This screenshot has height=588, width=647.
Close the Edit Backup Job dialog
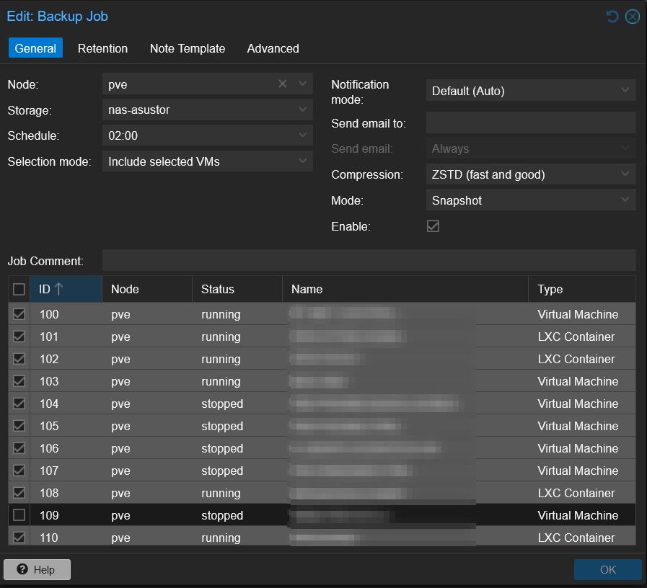coord(633,17)
